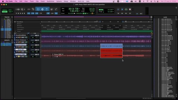The image size is (178, 100).
Task: Click the Stop transport button
Action: [122, 9]
